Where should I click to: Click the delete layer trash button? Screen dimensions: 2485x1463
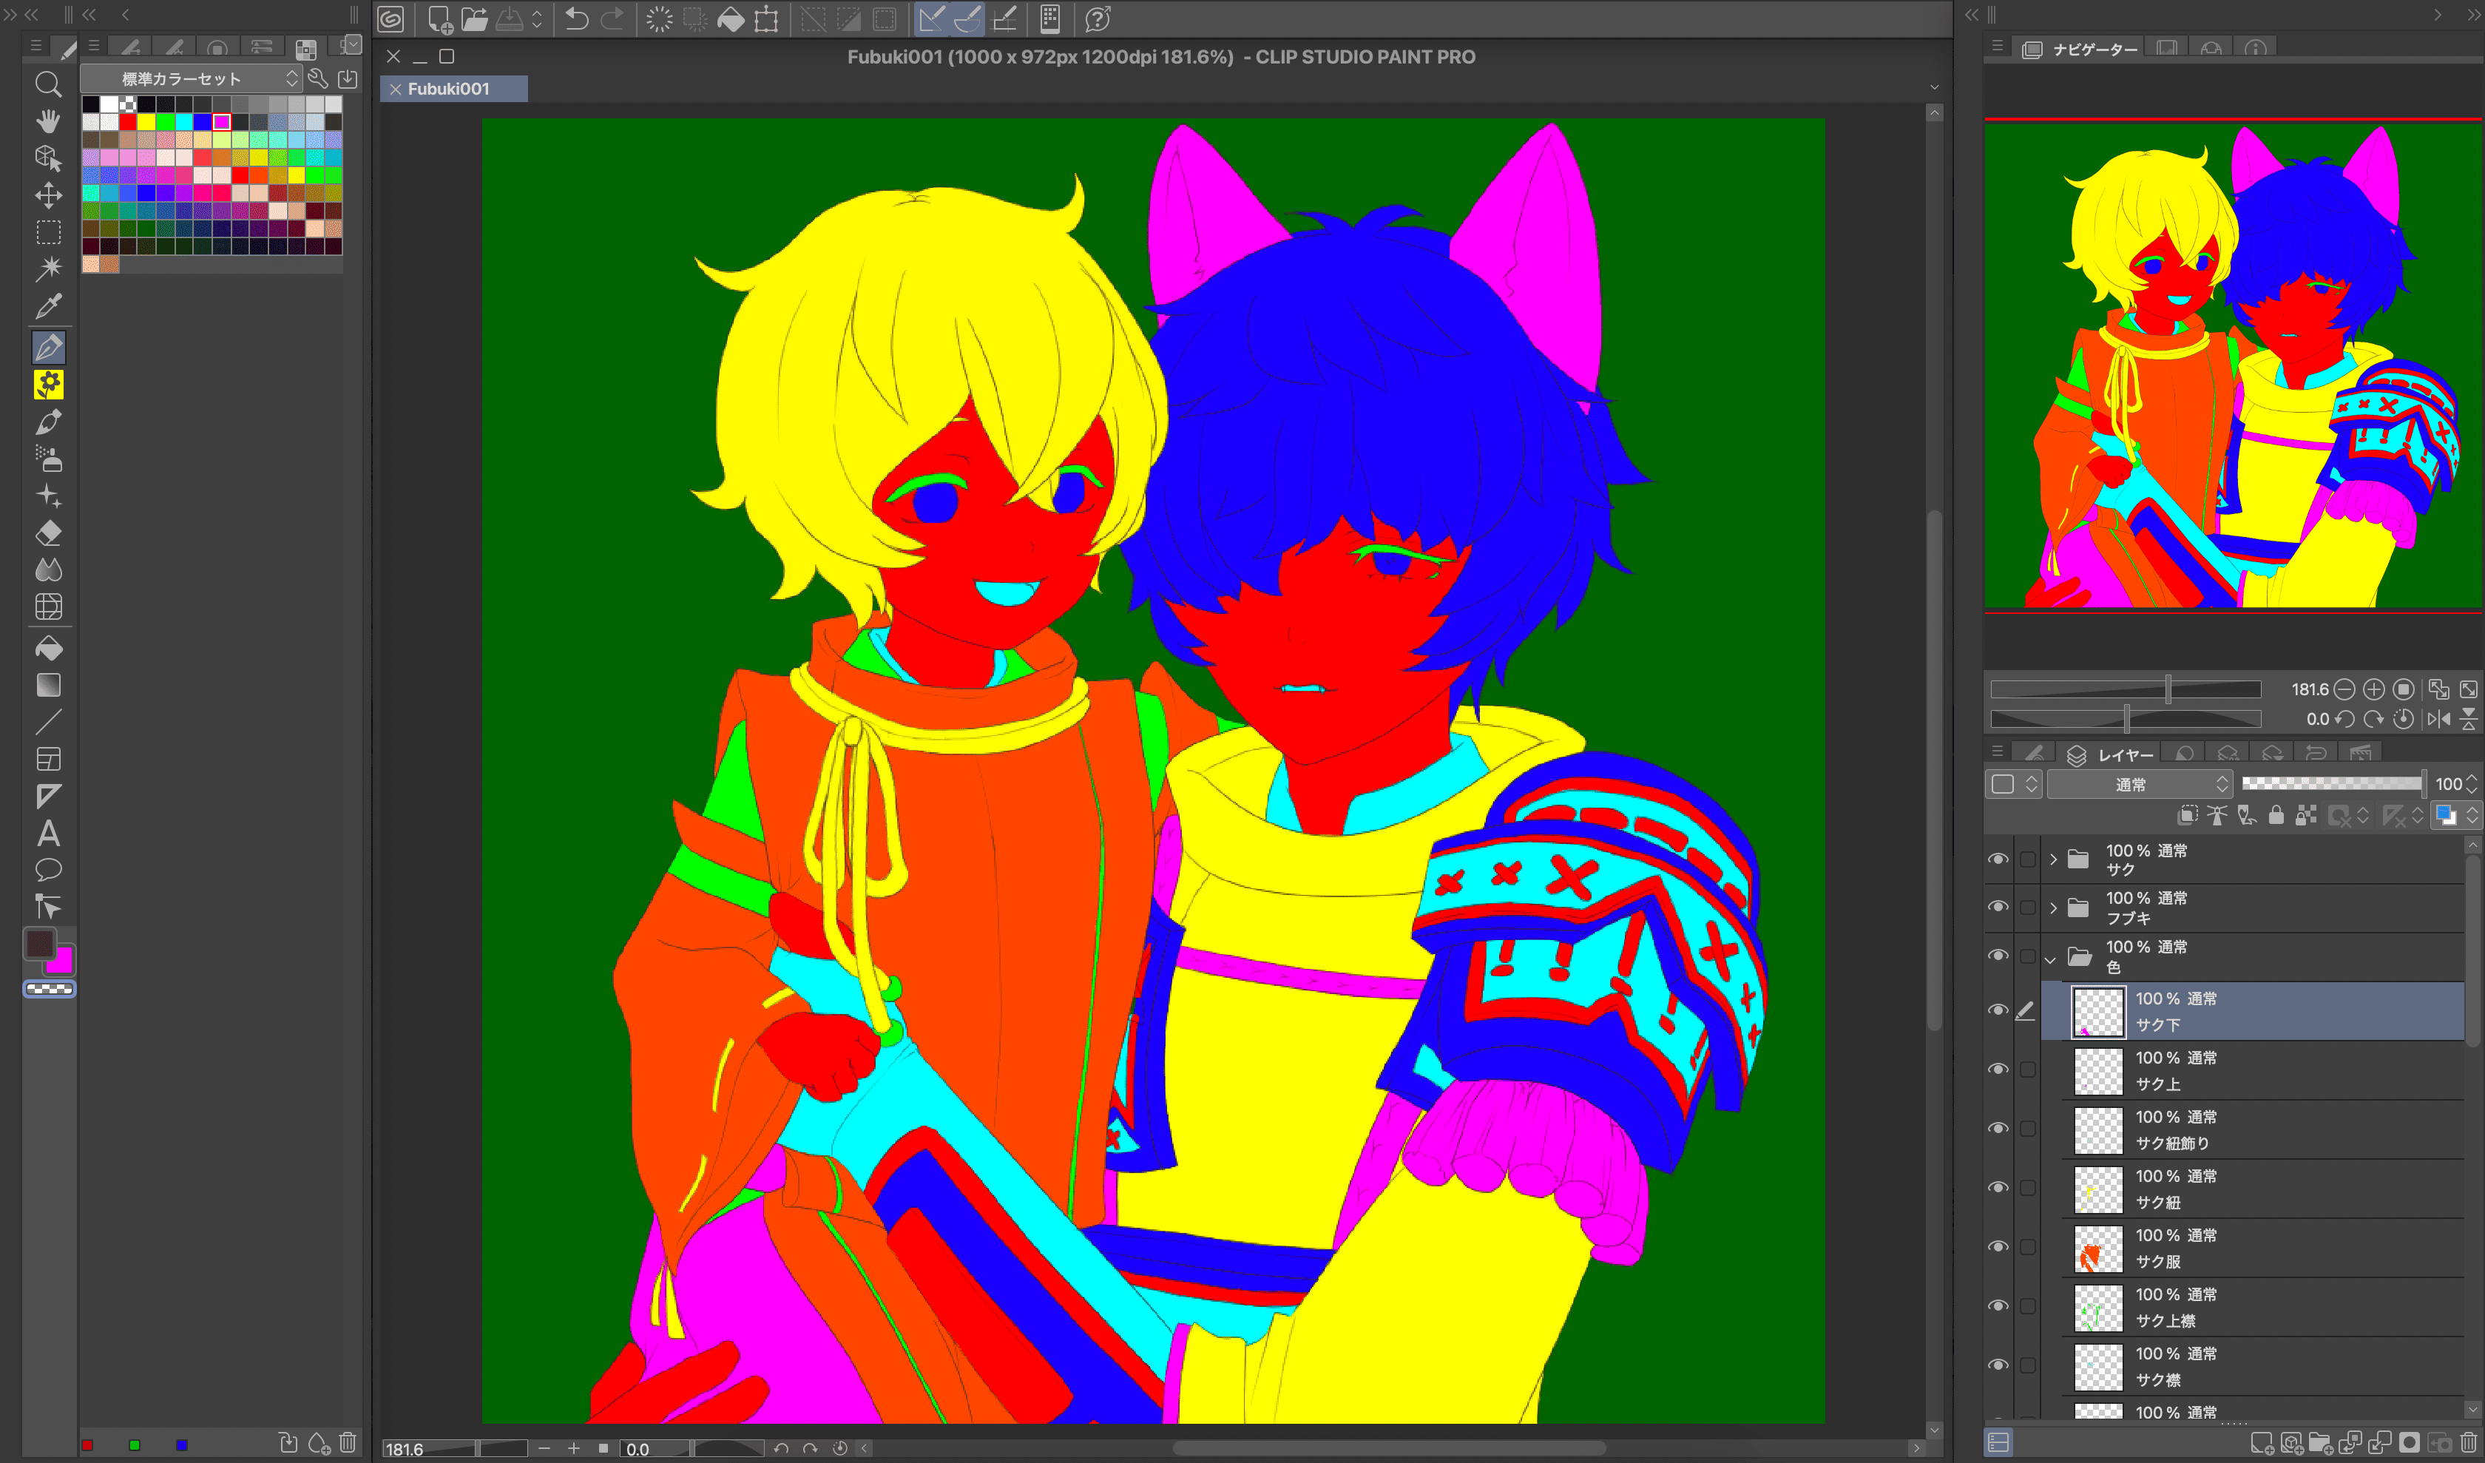(x=2468, y=1443)
